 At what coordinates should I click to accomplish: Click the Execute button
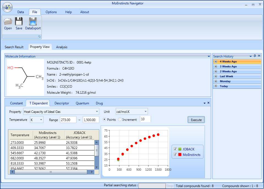pyautogui.click(x=196, y=120)
